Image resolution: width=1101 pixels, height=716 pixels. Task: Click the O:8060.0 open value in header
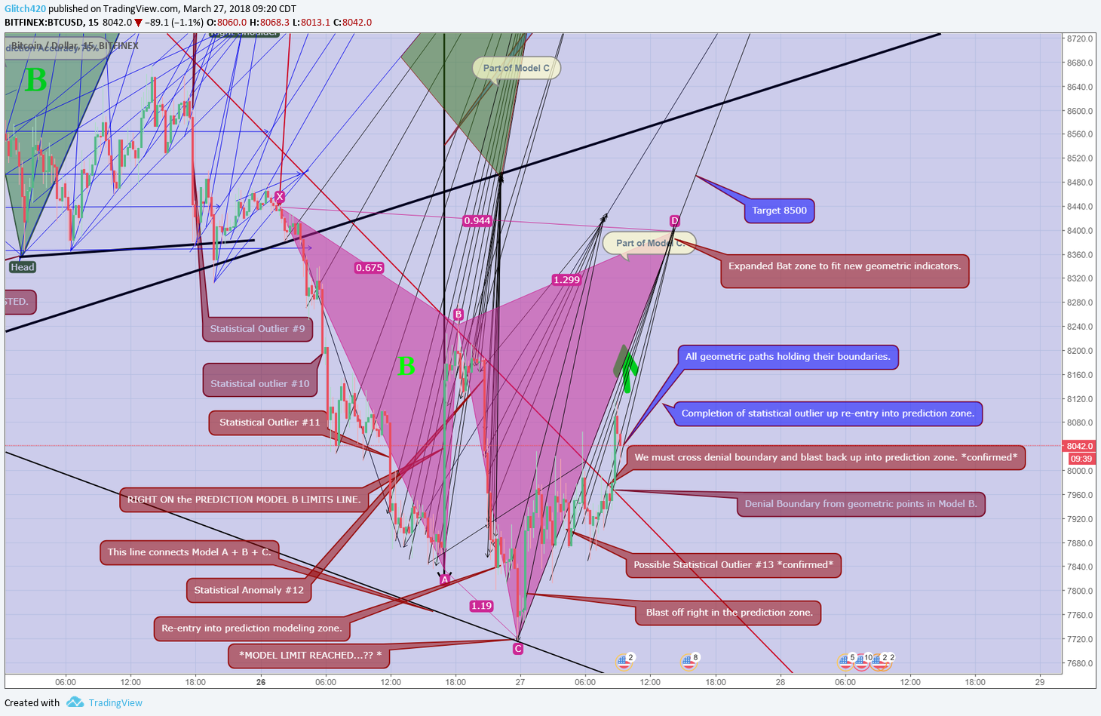click(227, 23)
